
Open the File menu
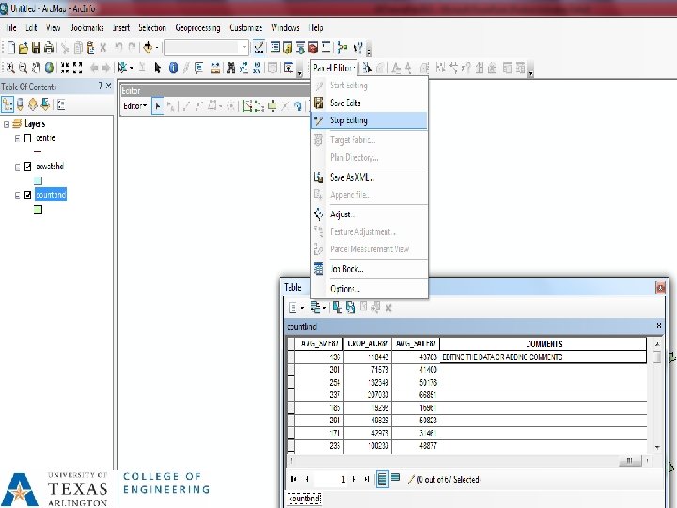[x=11, y=27]
